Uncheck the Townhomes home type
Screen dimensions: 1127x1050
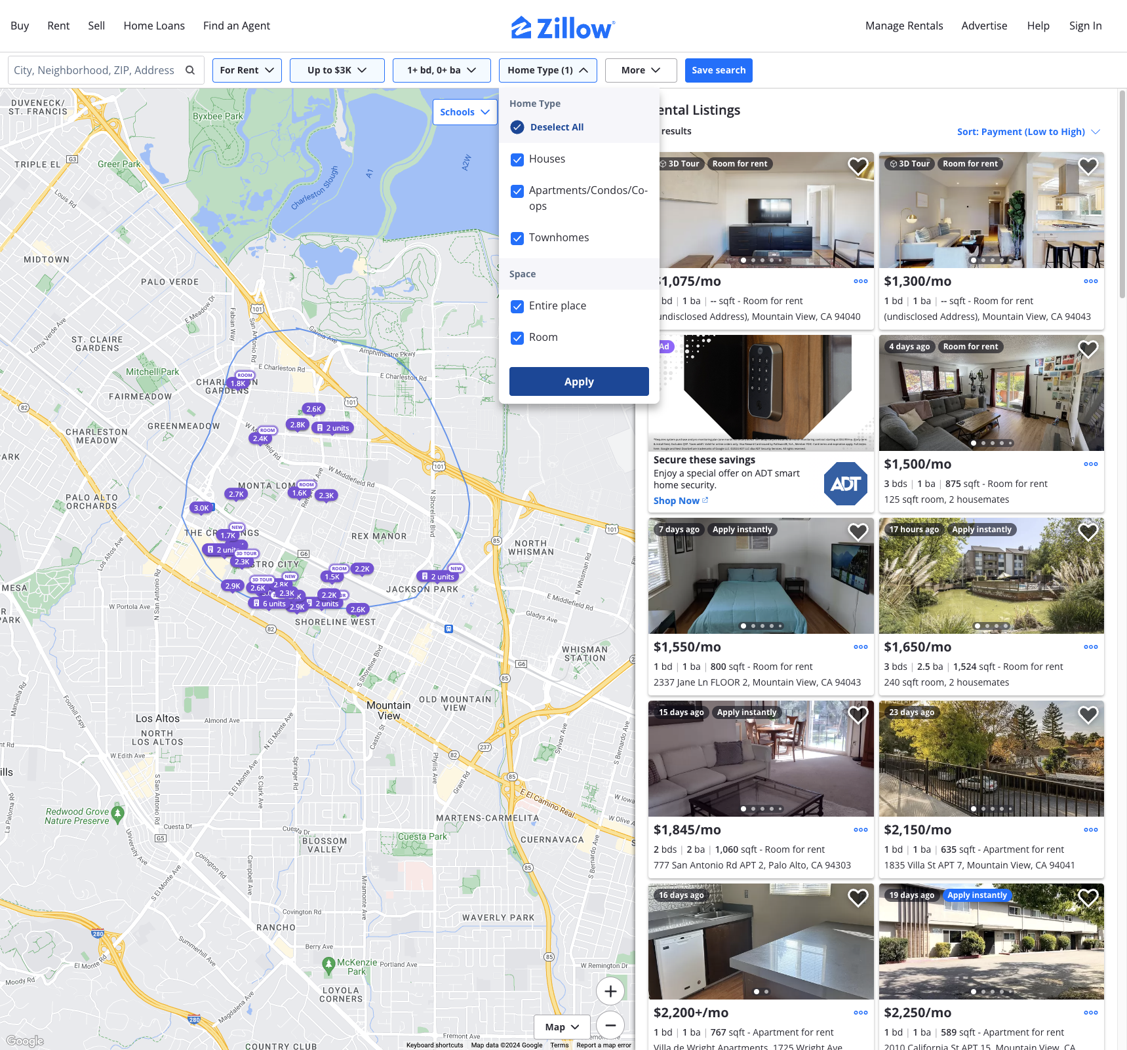(517, 238)
